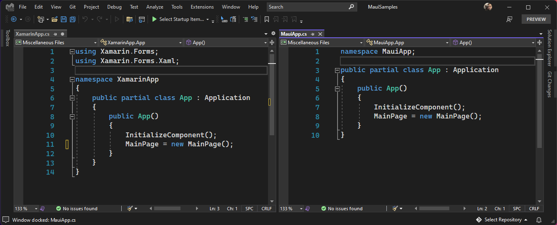Open the notifications bell in status bar

click(539, 220)
